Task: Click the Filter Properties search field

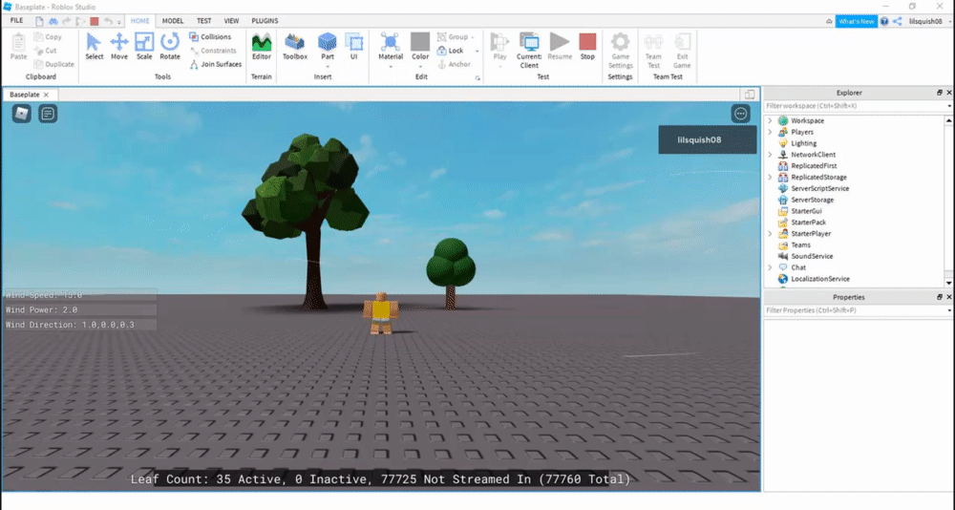Action: coord(857,310)
